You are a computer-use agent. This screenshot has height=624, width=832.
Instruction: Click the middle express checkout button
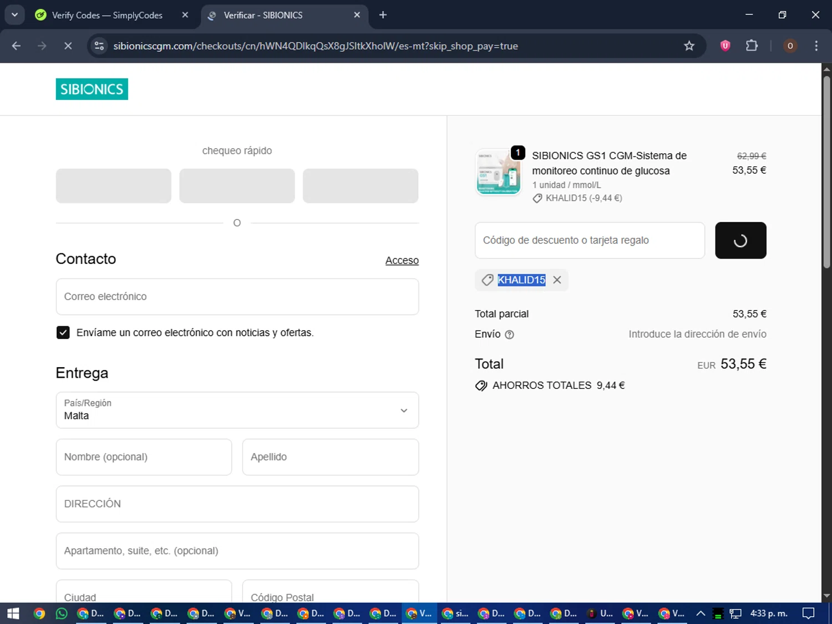coord(237,186)
